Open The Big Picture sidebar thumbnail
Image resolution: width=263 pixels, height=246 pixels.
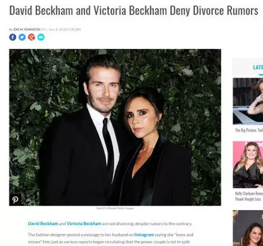(248, 101)
